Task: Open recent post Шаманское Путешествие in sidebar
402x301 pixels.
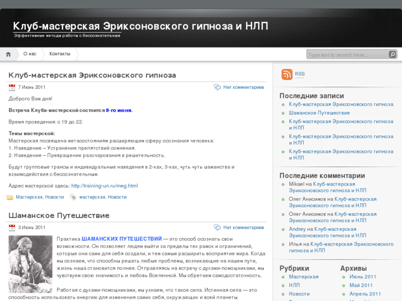Action: [319, 113]
